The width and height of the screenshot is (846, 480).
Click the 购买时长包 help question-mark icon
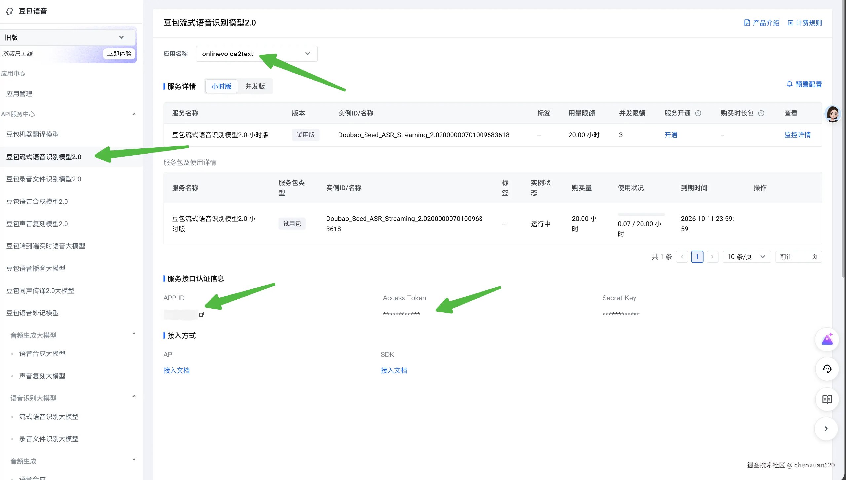(x=761, y=113)
